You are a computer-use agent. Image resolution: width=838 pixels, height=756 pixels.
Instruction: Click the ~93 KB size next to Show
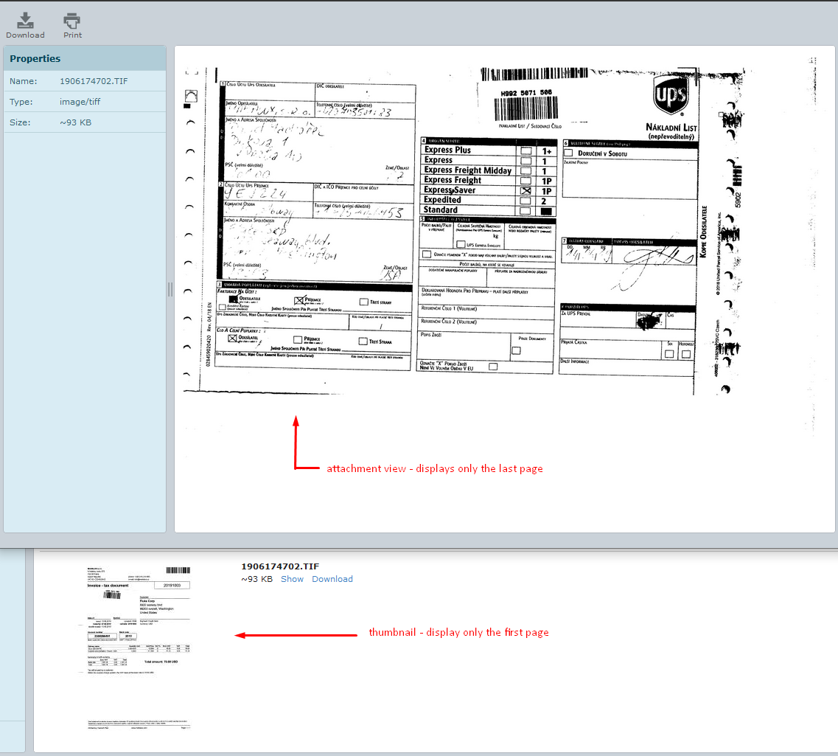point(257,579)
